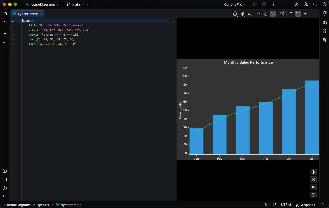The image size is (329, 208).
Task: Open the Database tool window
Action: [x=324, y=31]
